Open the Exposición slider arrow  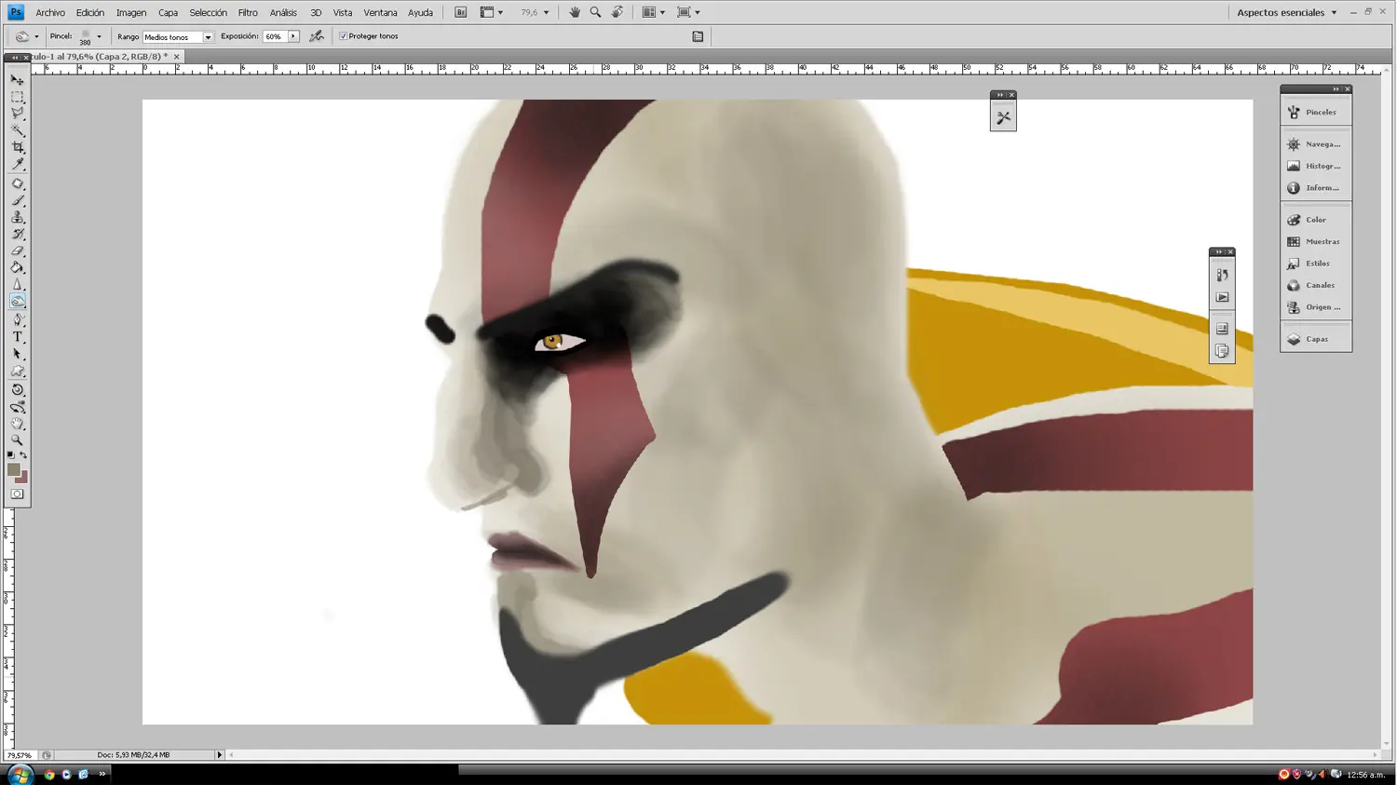293,36
